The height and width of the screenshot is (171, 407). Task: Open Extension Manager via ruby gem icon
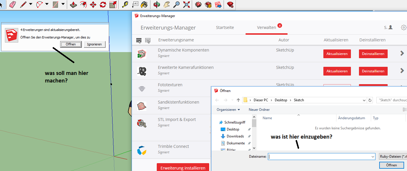(x=230, y=4)
